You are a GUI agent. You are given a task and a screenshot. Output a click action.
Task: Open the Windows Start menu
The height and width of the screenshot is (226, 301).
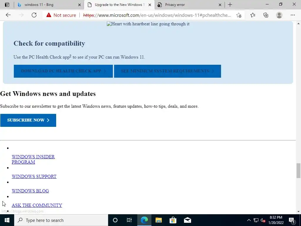[x=7, y=220]
